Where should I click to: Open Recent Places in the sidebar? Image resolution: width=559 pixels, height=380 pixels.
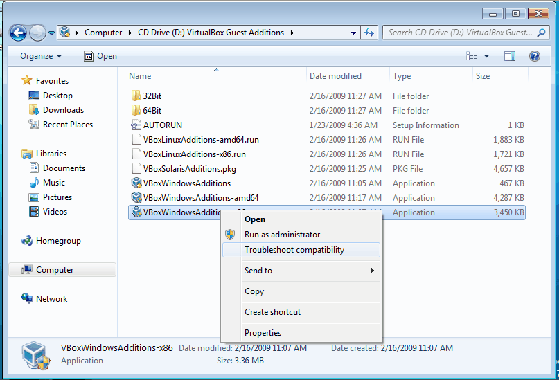[68, 125]
